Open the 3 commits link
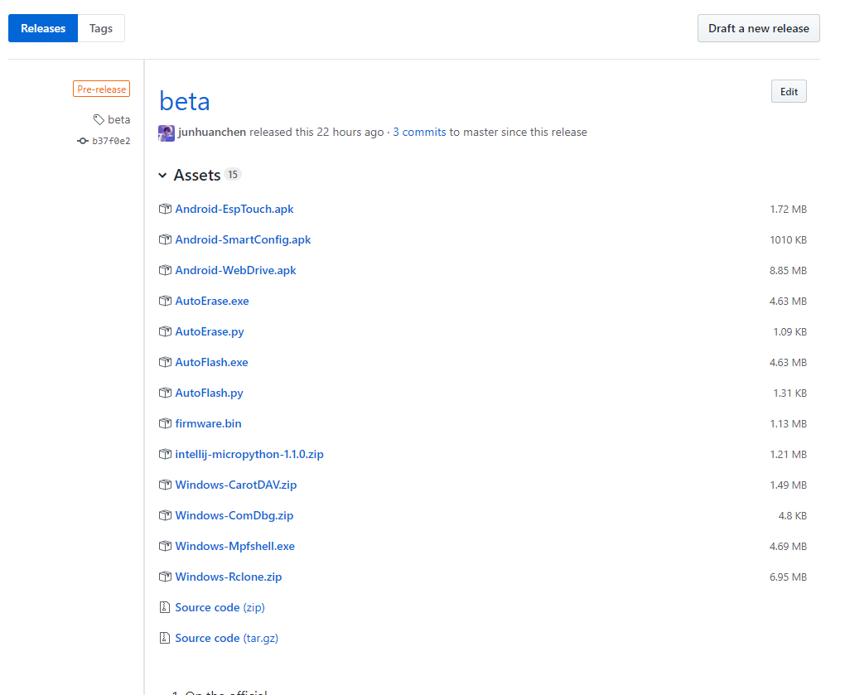 pyautogui.click(x=419, y=132)
